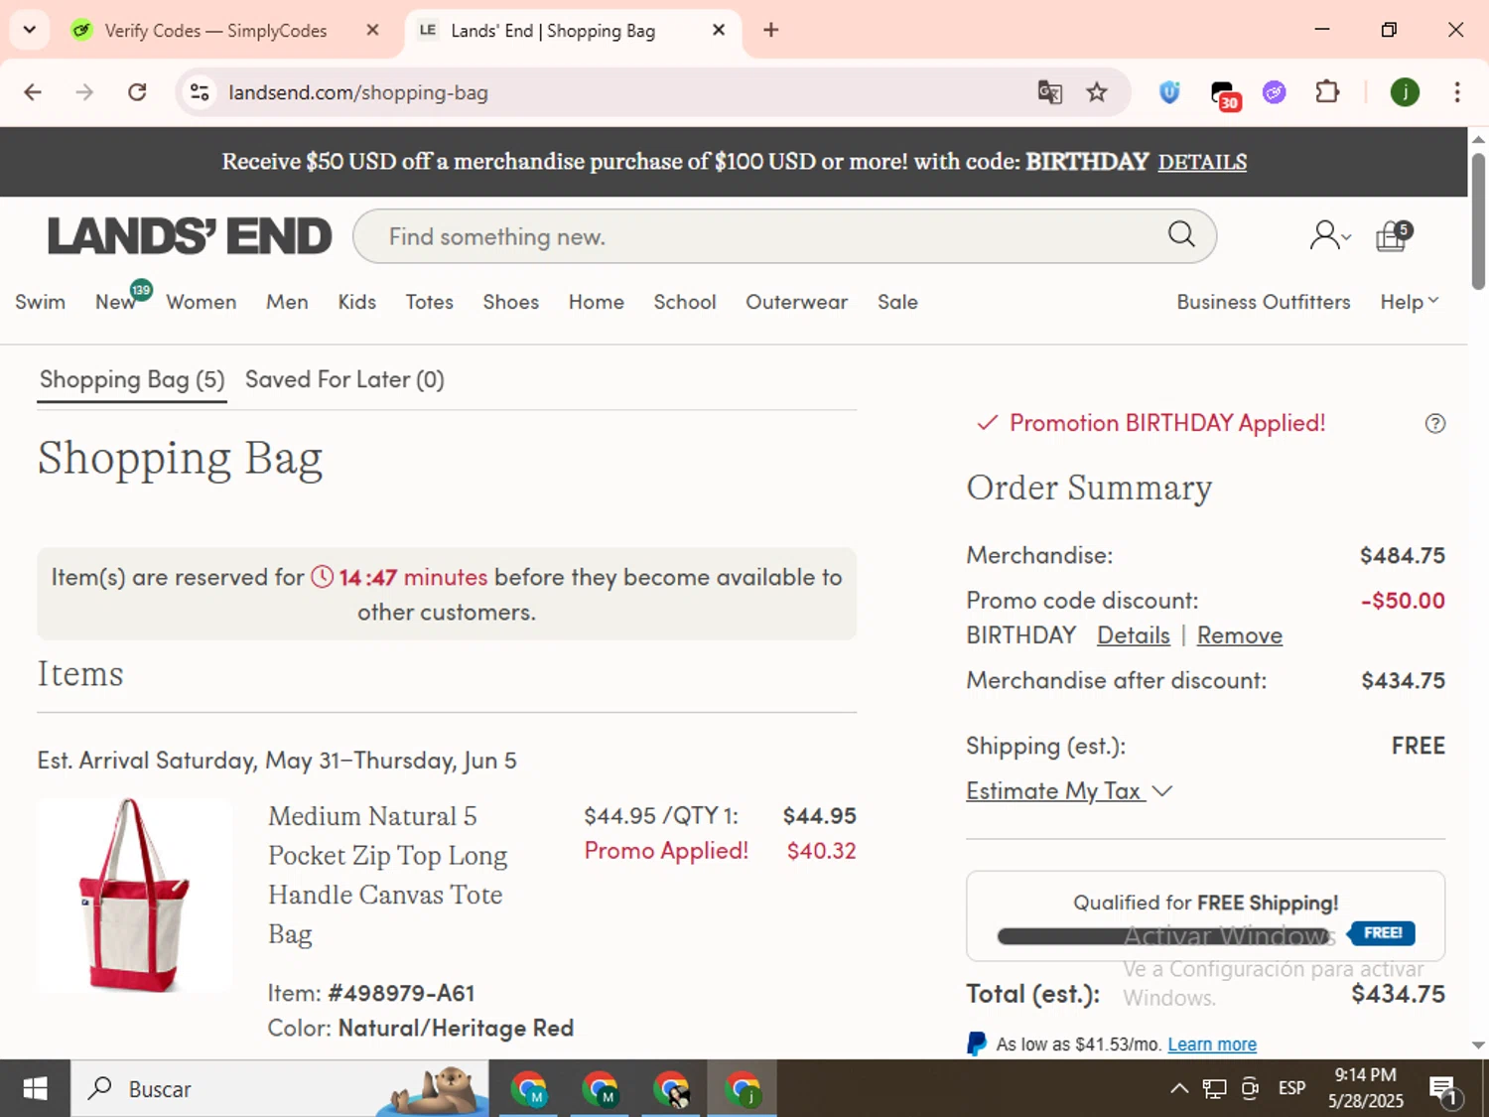
Task: Open the New category
Action: point(116,302)
